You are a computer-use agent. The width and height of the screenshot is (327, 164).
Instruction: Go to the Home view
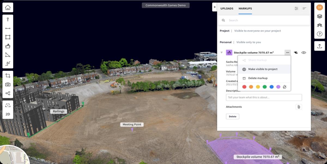(x=8, y=7)
